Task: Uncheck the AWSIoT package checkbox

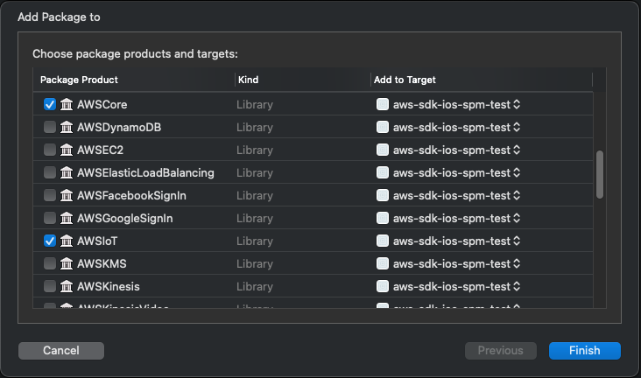Action: point(50,241)
